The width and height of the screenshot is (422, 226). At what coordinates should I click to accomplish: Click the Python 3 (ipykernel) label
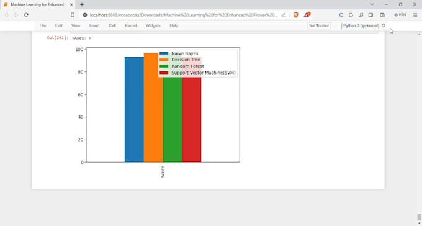coord(361,25)
